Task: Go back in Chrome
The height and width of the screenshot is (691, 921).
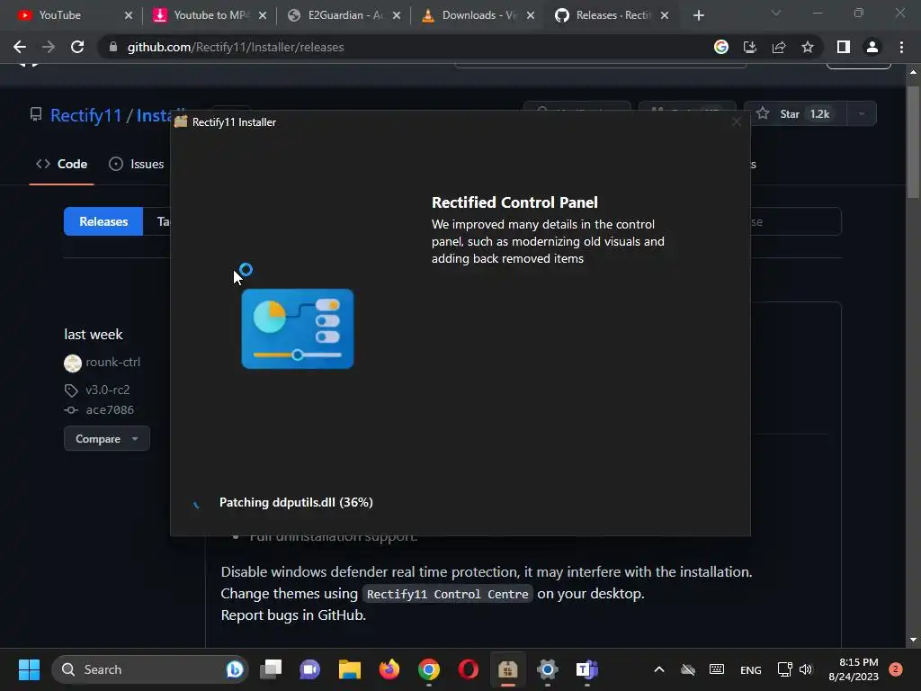Action: [x=20, y=47]
